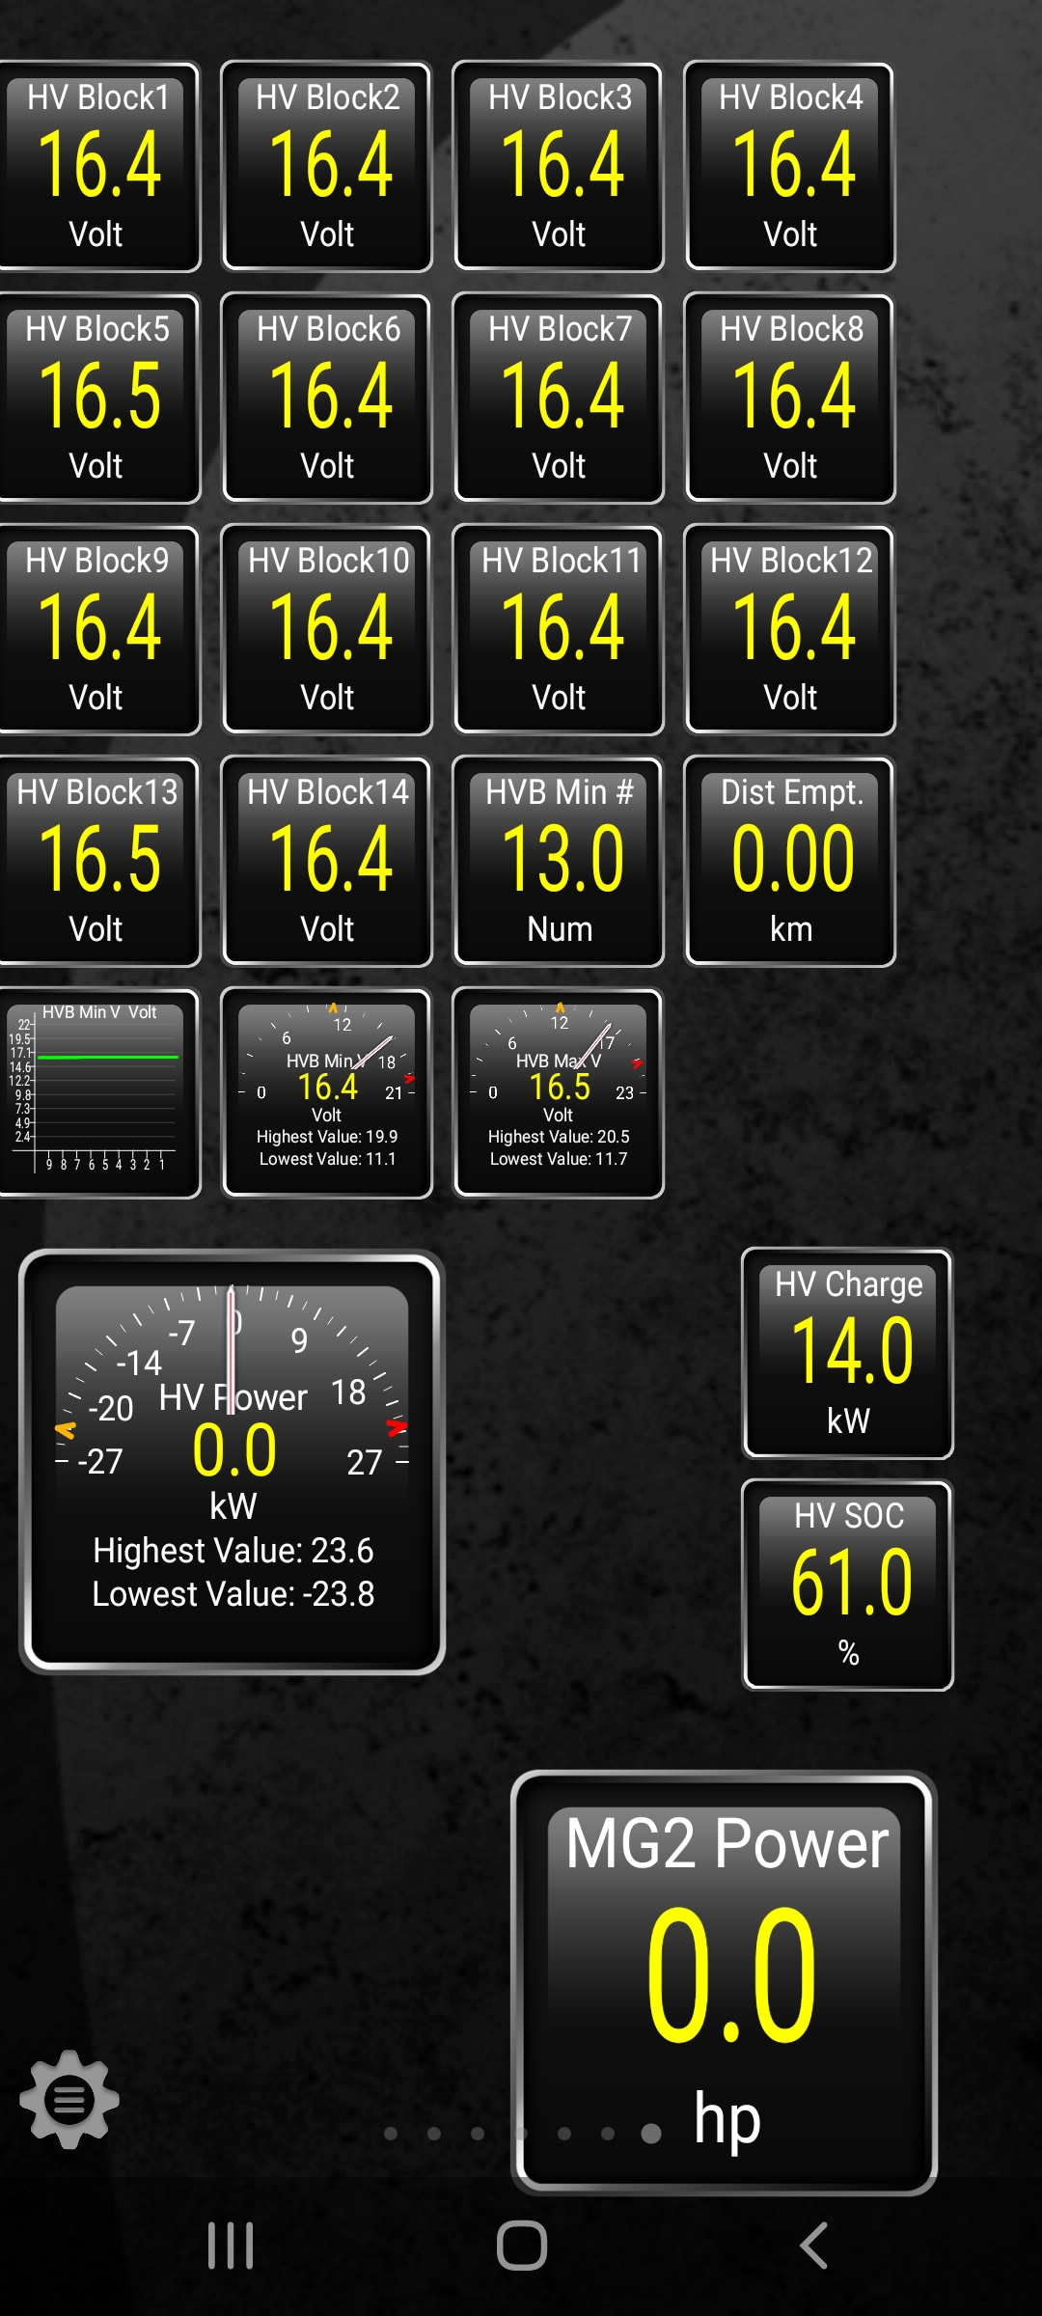Select the HV Block4 voltage gauge
The image size is (1042, 2316).
[790, 167]
